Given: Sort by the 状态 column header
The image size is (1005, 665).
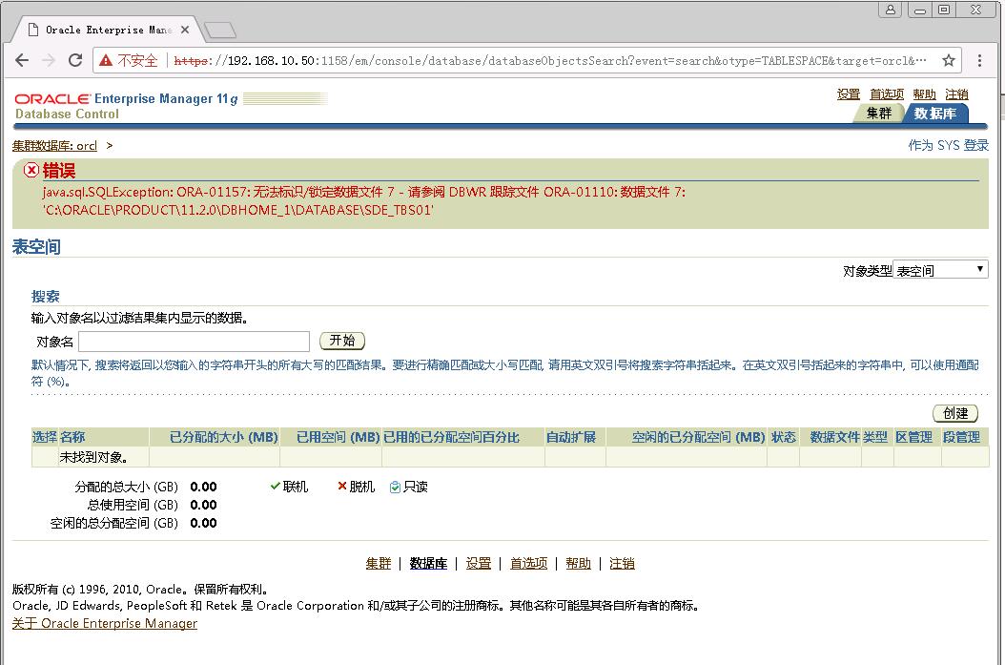Looking at the screenshot, I should [x=783, y=437].
